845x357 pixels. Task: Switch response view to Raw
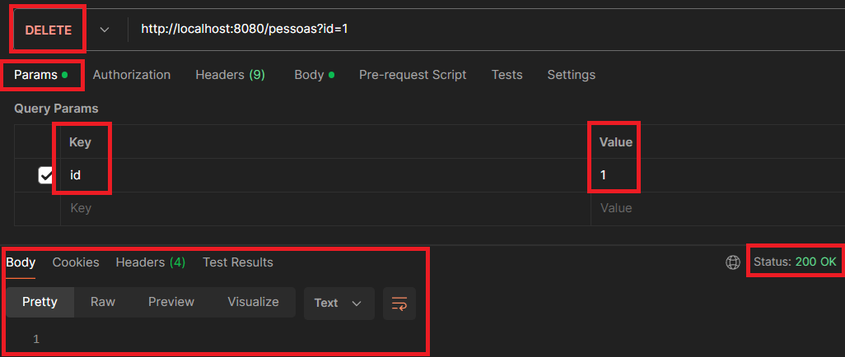click(x=103, y=302)
